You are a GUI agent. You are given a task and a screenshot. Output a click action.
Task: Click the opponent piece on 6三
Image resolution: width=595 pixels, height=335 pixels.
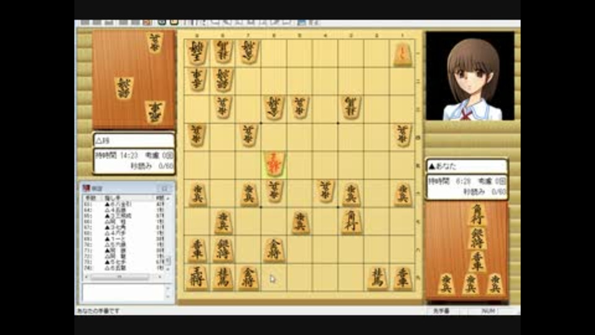pyautogui.click(x=273, y=107)
